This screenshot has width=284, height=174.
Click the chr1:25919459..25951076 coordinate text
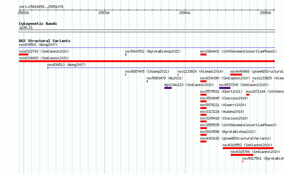(41, 7)
